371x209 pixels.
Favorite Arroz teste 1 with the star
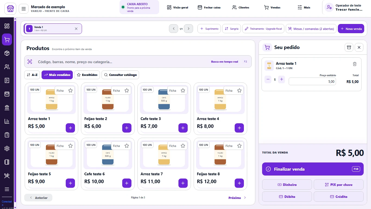tap(70, 91)
